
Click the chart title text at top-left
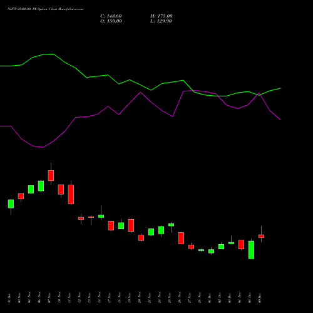46,9
